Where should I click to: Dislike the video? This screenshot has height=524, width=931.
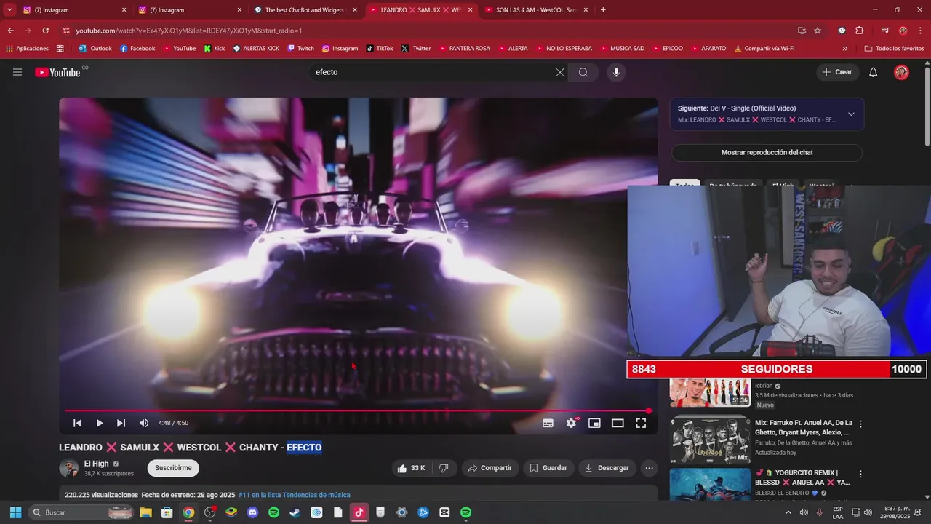click(x=444, y=468)
